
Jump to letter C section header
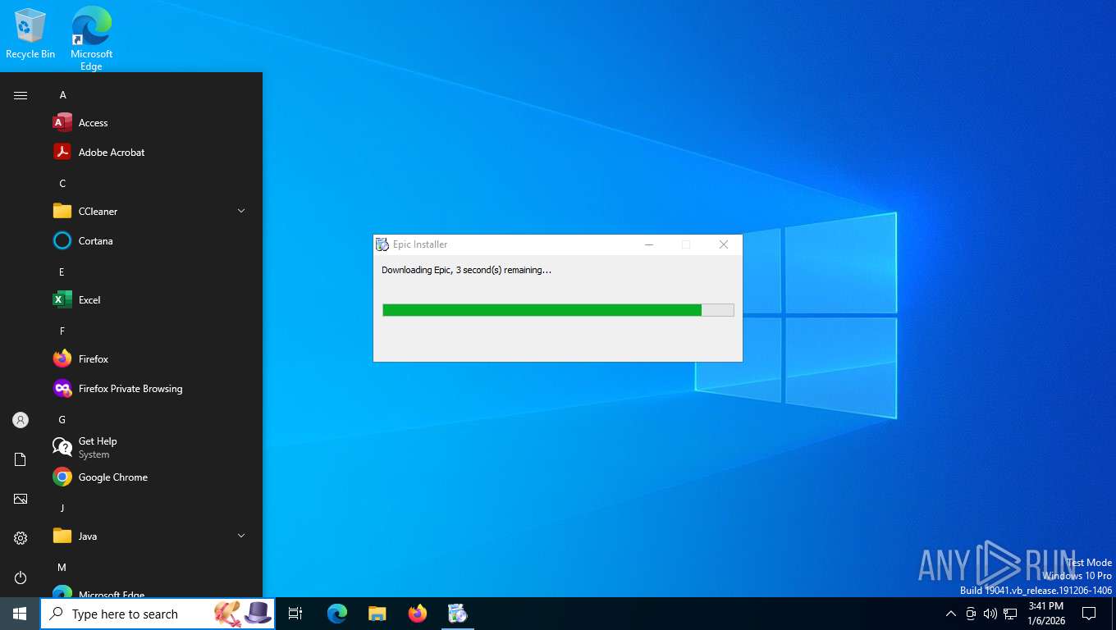62,184
